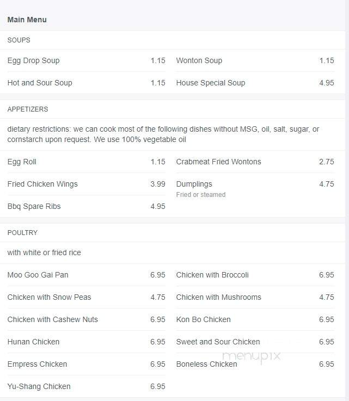Select Fried Chicken Wings
The image size is (349, 401).
[x=86, y=184]
